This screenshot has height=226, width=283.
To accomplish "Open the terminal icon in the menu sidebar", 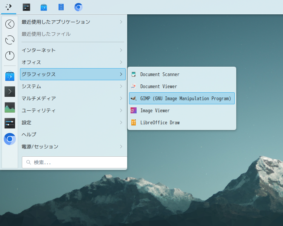I will click(10, 92).
